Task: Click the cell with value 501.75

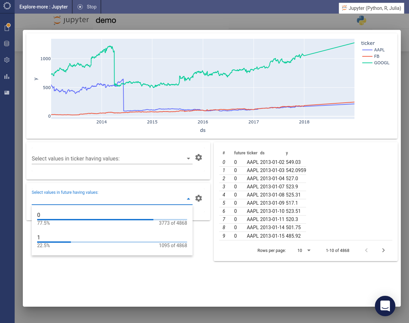Action: tap(293, 227)
